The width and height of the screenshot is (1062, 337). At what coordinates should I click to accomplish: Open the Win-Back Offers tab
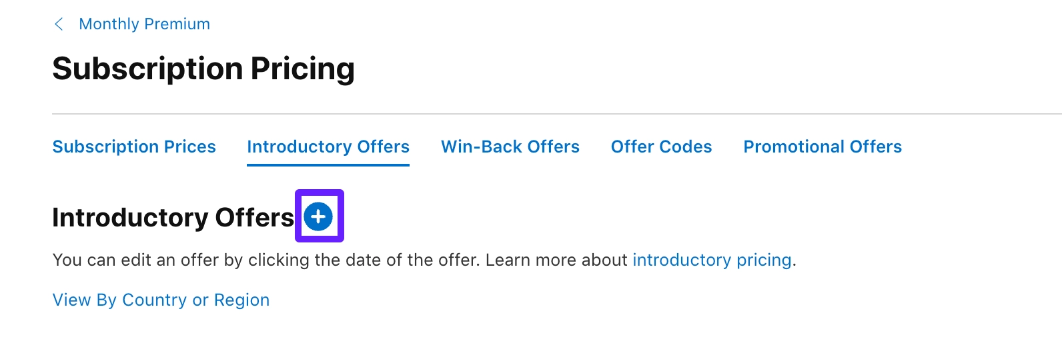[x=510, y=147]
